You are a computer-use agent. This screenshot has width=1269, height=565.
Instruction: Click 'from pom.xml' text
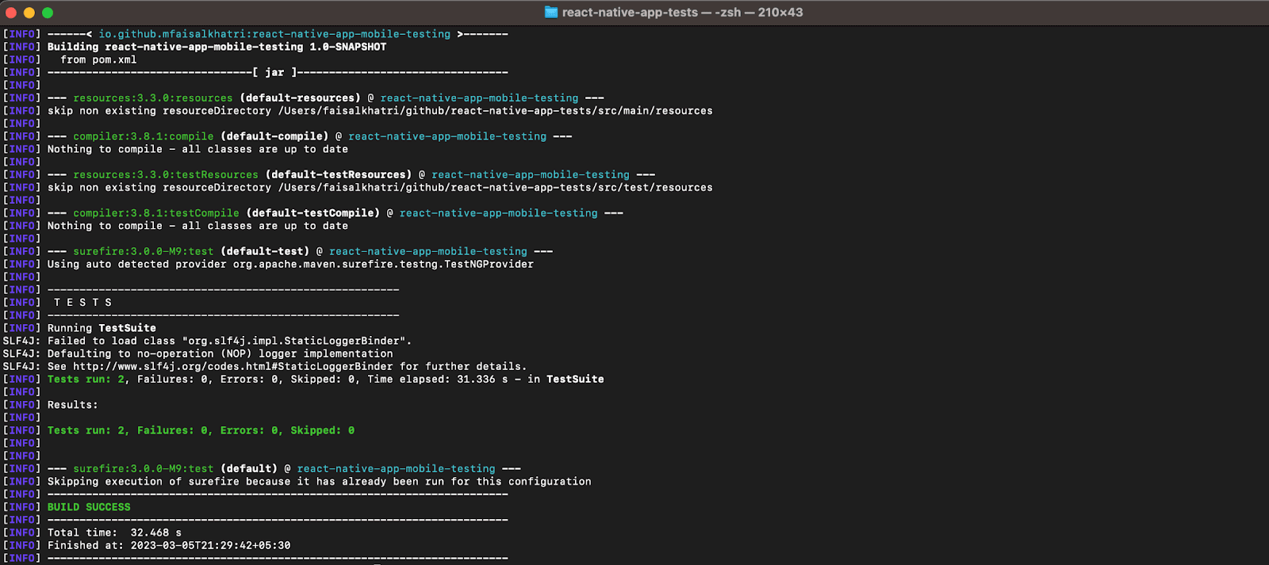tap(98, 59)
